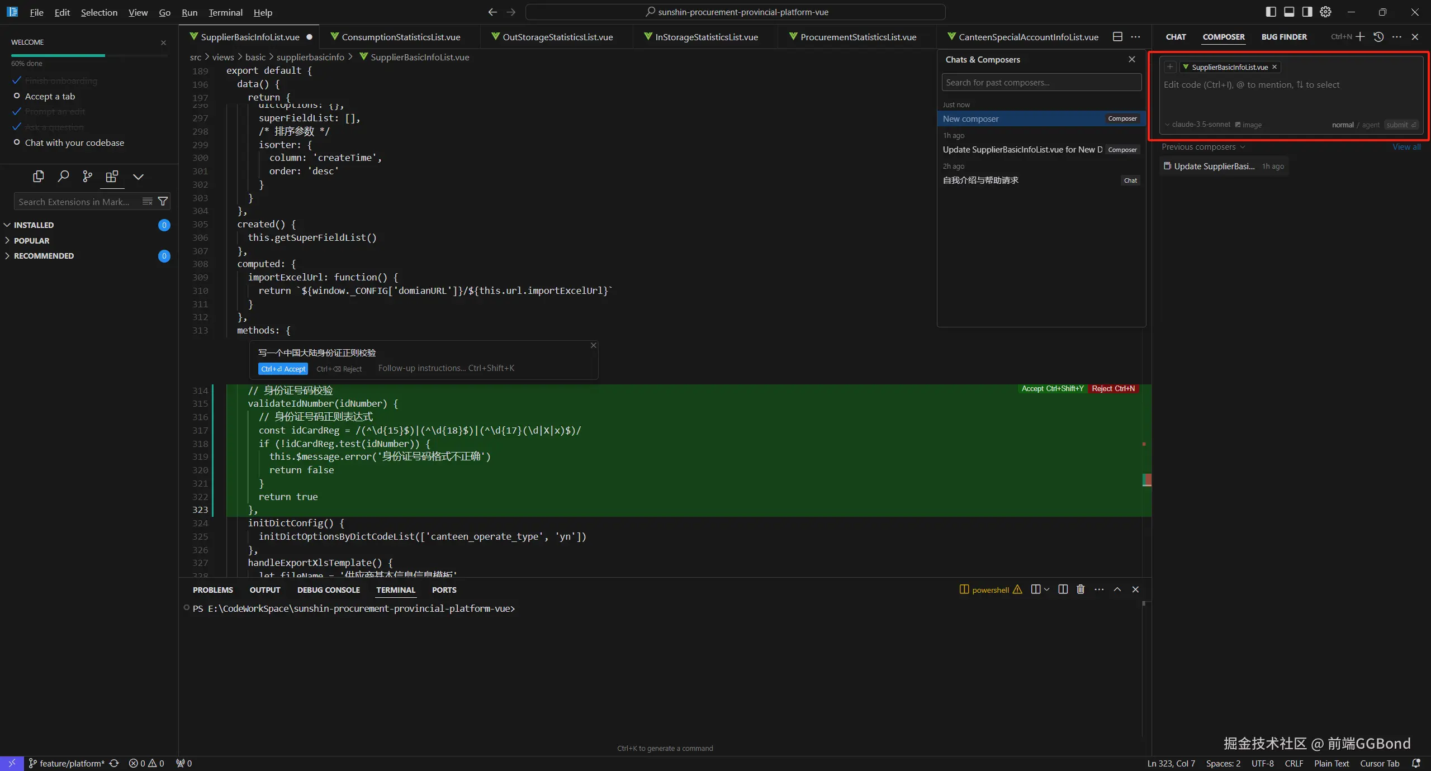The height and width of the screenshot is (771, 1431).
Task: Switch to BUG FINDER tab
Action: coord(1283,37)
